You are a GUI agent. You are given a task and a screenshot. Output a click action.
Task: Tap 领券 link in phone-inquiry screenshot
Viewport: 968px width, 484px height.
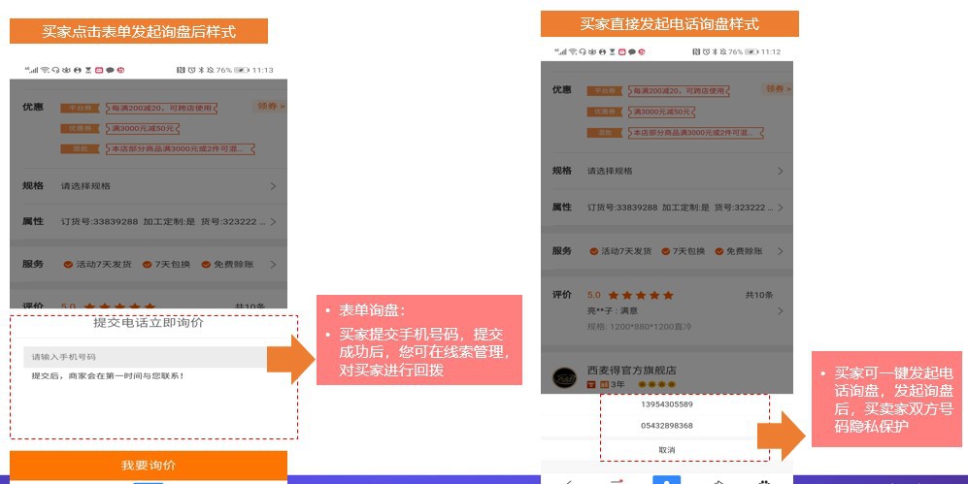click(778, 89)
